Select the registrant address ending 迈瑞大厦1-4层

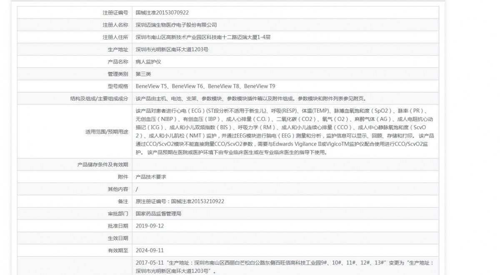(203, 37)
